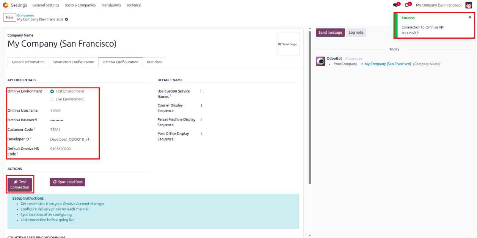Click the Sync Locations button
This screenshot has width=477, height=238.
click(67, 182)
